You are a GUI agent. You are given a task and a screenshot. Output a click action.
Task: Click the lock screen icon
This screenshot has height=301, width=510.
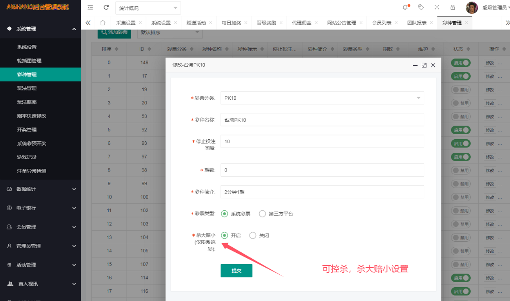coord(453,7)
